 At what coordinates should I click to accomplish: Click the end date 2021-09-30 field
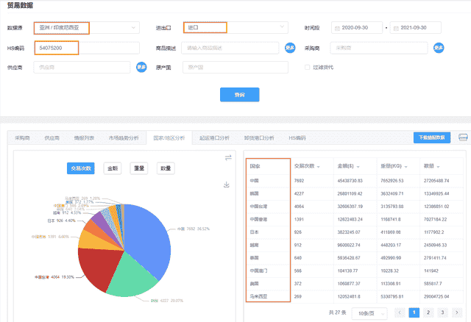[415, 28]
